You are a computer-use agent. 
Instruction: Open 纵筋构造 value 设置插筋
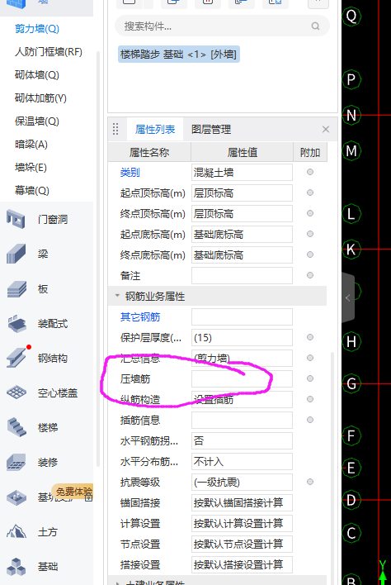pyautogui.click(x=242, y=400)
